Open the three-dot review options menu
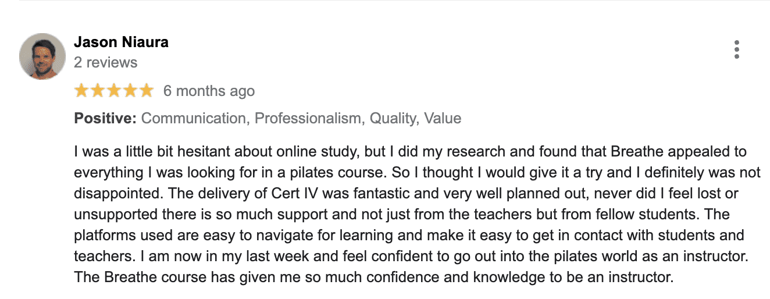The height and width of the screenshot is (299, 770). coord(736,49)
